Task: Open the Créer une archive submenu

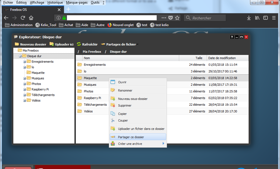Action: (x=138, y=144)
